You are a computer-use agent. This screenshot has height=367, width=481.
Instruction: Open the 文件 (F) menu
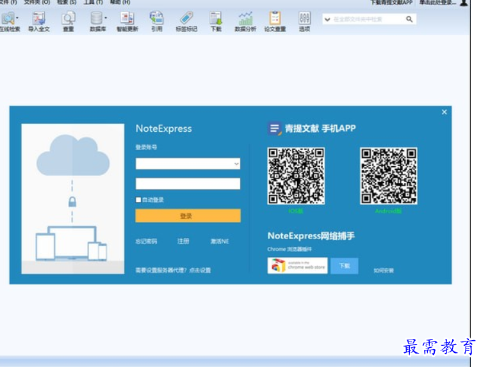pyautogui.click(x=8, y=2)
